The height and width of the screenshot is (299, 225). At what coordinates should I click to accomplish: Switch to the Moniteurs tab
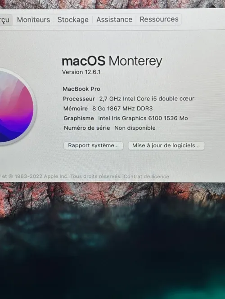coord(33,20)
